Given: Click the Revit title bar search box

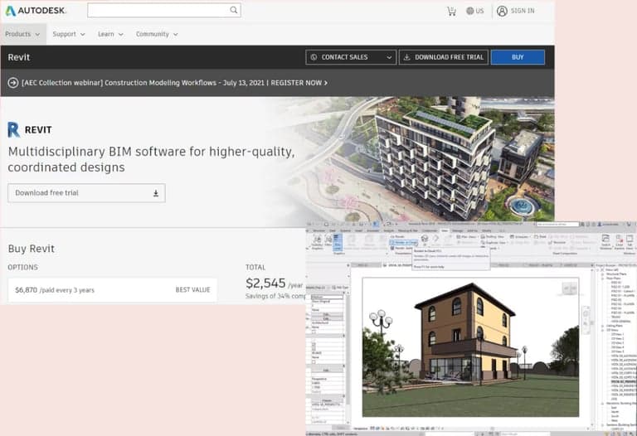Looking at the screenshot, I should pos(557,224).
